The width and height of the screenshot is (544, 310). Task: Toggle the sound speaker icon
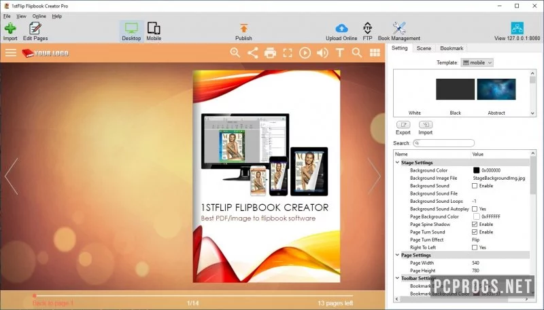322,53
